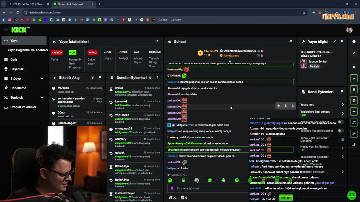The height and width of the screenshot is (202, 360).
Task: Click the focus frame icon in right sidebar
Action: point(354,67)
